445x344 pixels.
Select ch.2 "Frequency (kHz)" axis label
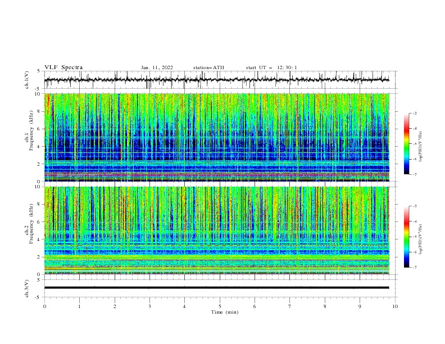tap(31, 223)
